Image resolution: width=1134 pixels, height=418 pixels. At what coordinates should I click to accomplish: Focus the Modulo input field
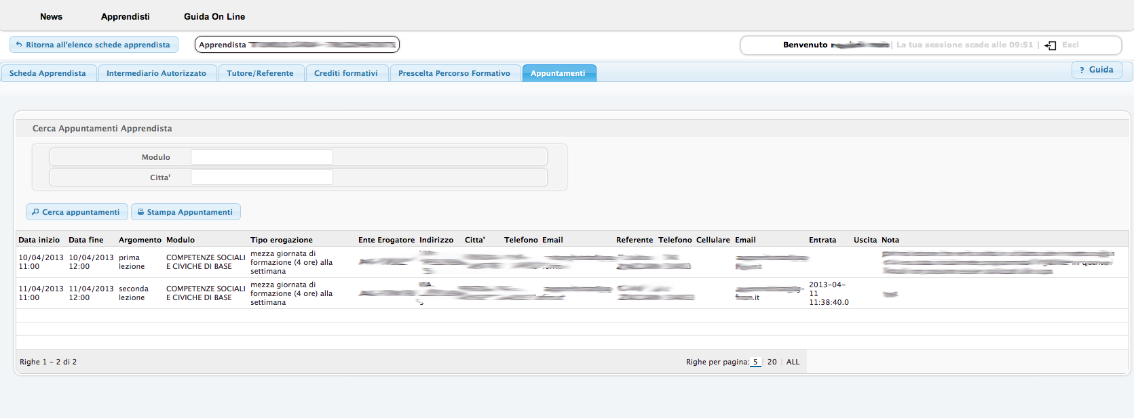click(261, 157)
